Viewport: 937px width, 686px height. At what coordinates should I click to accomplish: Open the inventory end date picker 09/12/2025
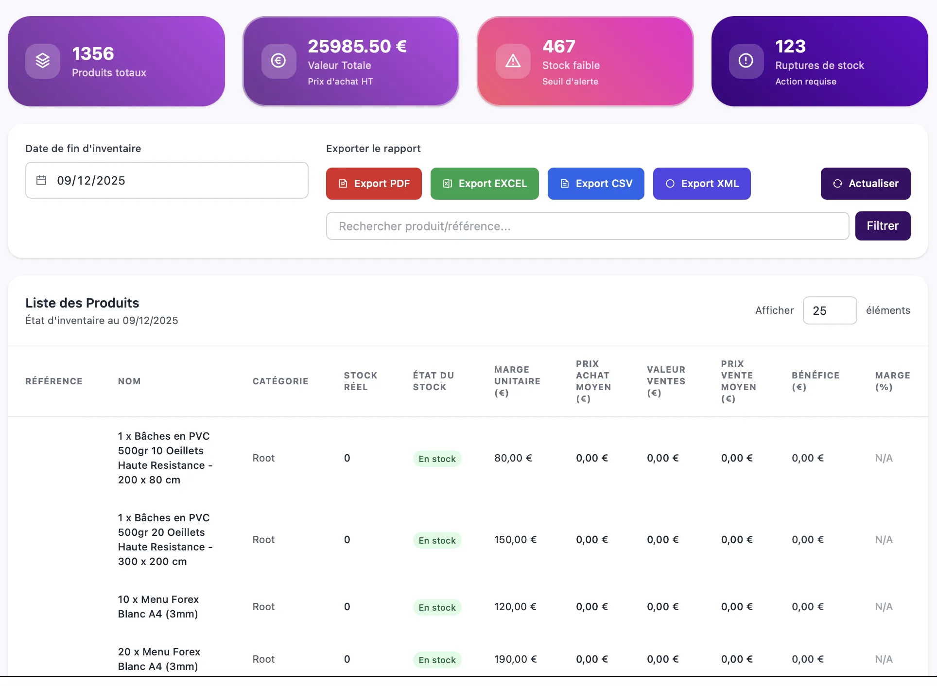(x=167, y=180)
